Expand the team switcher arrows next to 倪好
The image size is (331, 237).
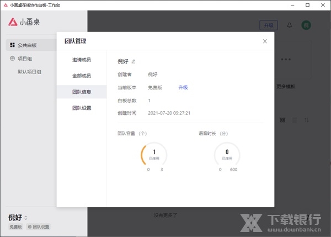(x=26, y=218)
